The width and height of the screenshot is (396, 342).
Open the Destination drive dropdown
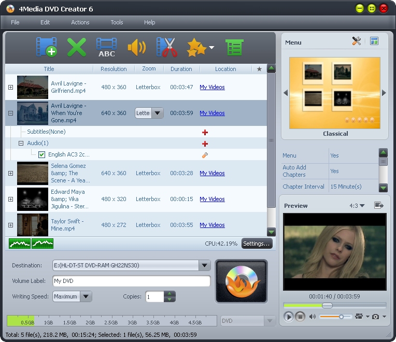205,265
